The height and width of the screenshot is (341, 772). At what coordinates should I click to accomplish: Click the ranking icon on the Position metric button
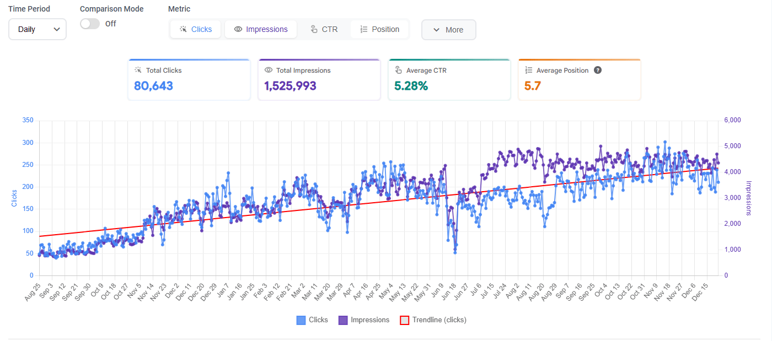[363, 29]
